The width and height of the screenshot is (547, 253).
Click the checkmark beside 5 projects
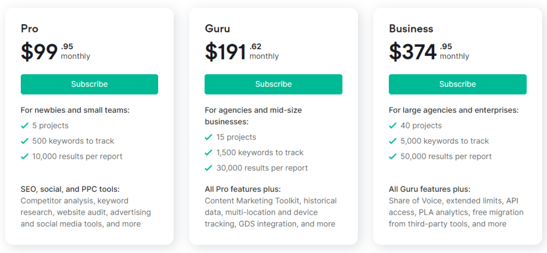(25, 126)
